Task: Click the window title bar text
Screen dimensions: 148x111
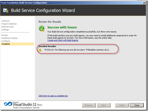Action: click(24, 3)
